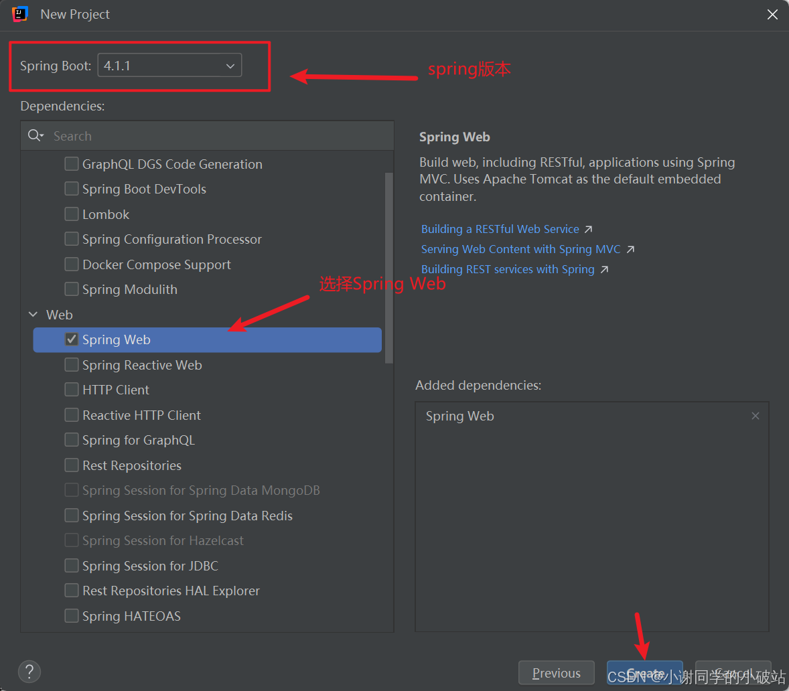Image resolution: width=789 pixels, height=691 pixels.
Task: Click the search magnifier icon in Dependencies
Action: (x=35, y=136)
